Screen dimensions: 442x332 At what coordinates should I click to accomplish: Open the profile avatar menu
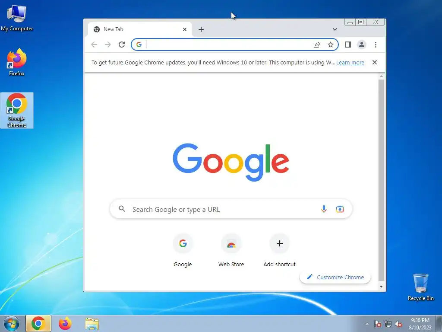click(x=362, y=45)
